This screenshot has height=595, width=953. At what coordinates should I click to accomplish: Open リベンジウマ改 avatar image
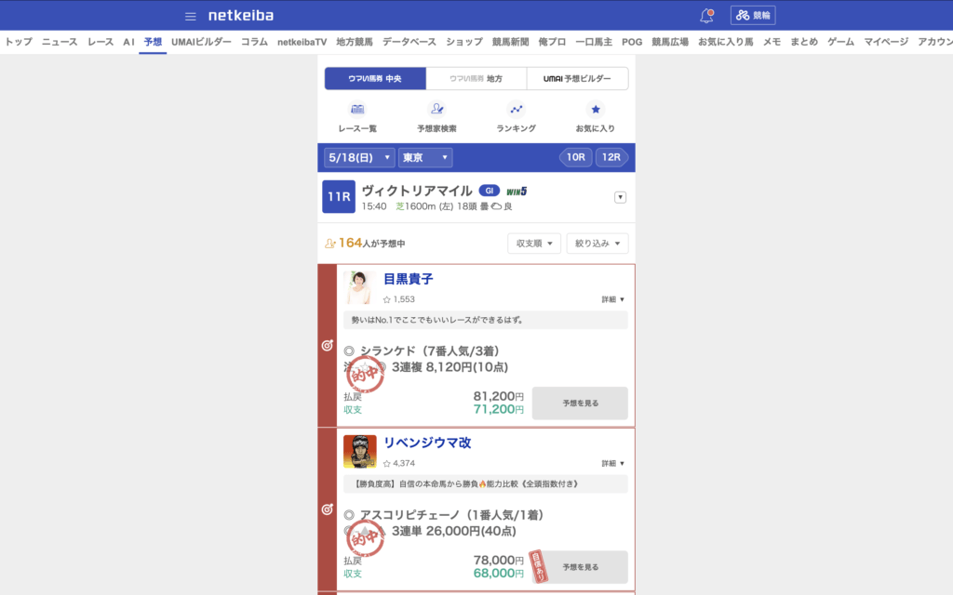click(360, 452)
